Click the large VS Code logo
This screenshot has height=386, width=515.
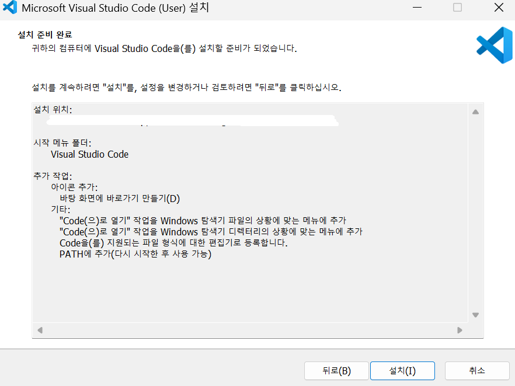click(x=495, y=46)
